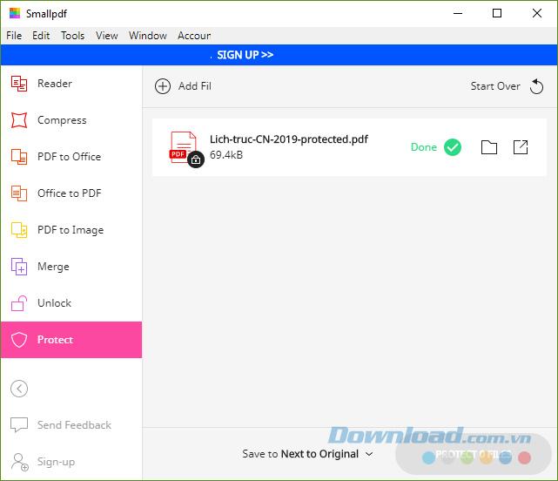
Task: Click the Add File label
Action: 195,86
